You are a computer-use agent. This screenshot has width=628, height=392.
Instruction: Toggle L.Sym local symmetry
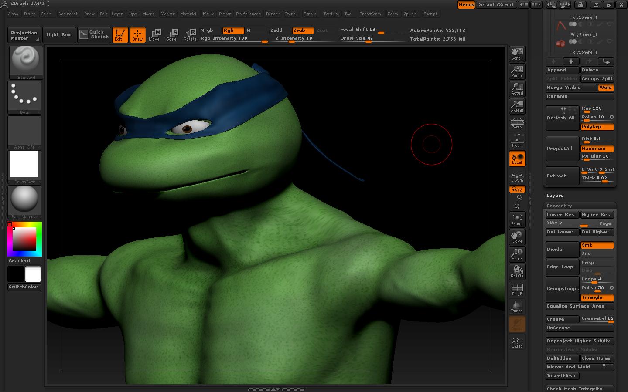pyautogui.click(x=517, y=177)
